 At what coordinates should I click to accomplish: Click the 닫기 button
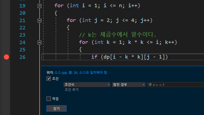56,109
